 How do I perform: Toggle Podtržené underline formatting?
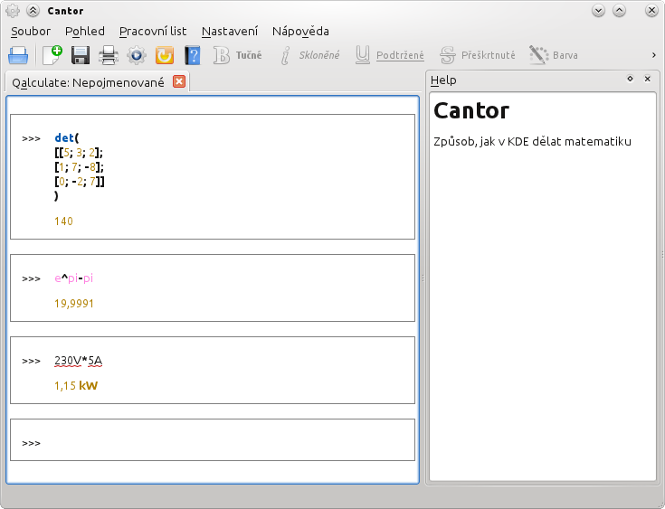(x=390, y=55)
